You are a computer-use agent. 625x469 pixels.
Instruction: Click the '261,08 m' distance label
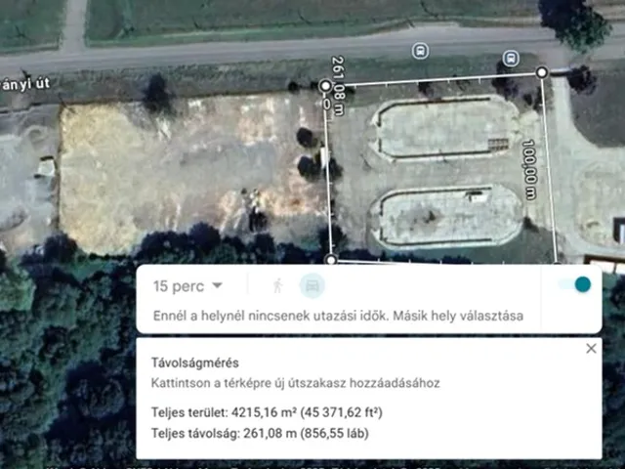[x=338, y=86]
